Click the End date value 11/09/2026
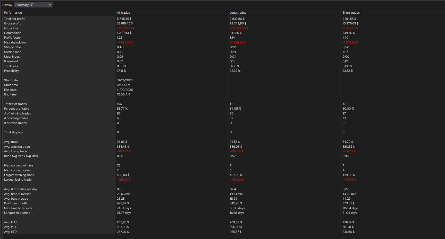The image size is (445, 239). coord(125,90)
